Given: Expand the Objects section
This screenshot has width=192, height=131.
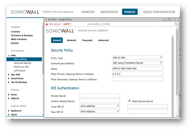Looking at the screenshot, I should click(9, 98).
